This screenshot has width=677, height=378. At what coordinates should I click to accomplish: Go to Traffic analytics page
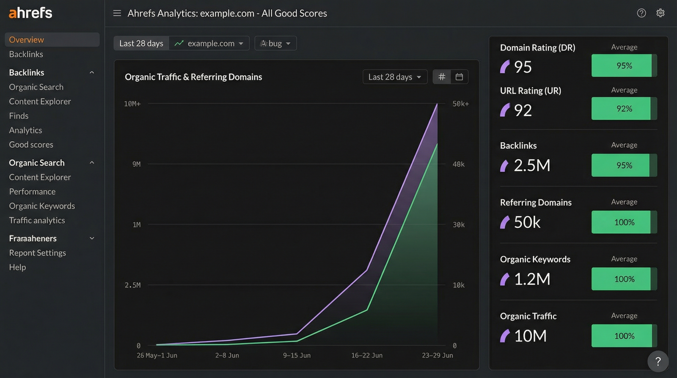pyautogui.click(x=37, y=221)
